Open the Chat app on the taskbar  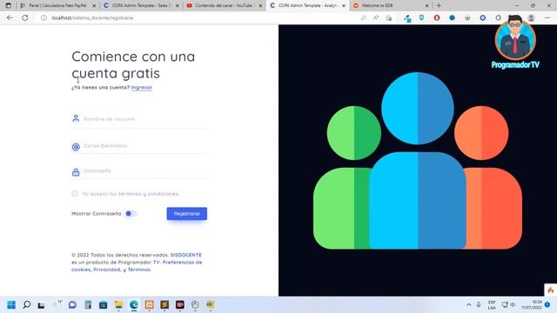[72, 305]
